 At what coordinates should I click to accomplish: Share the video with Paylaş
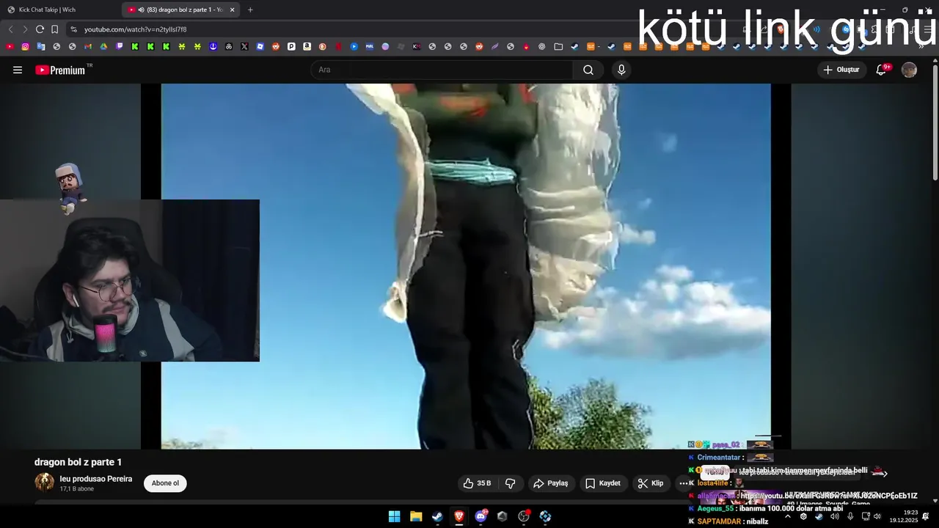(551, 483)
